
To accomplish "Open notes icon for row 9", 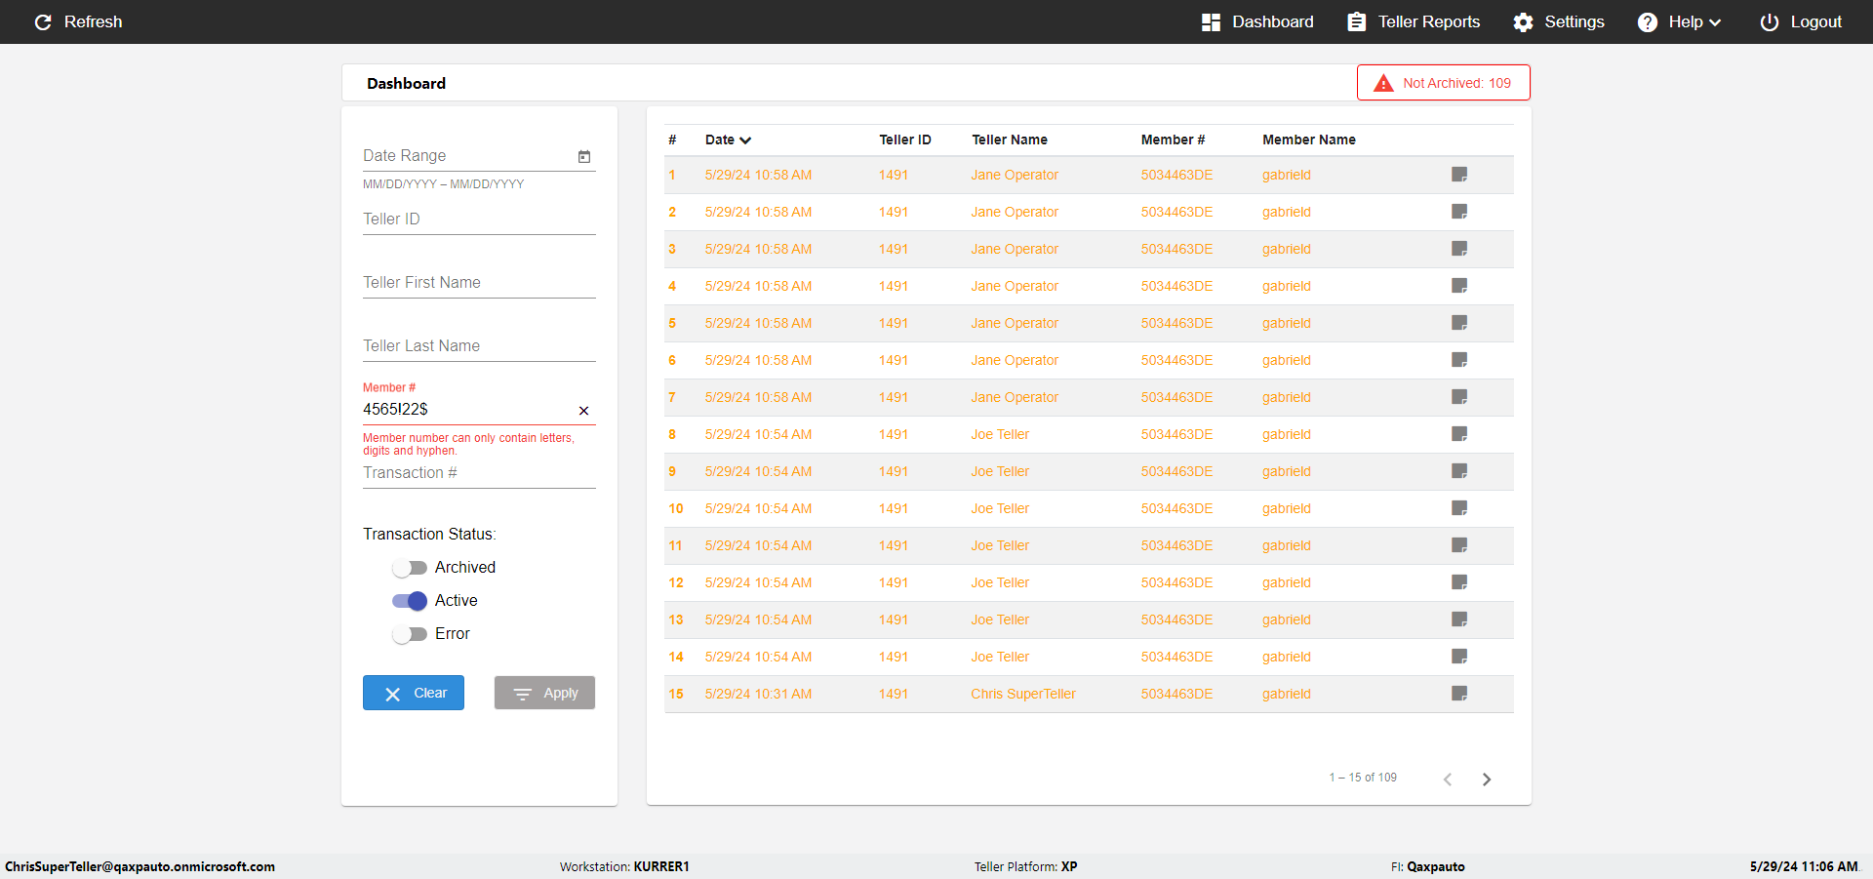I will 1459,471.
